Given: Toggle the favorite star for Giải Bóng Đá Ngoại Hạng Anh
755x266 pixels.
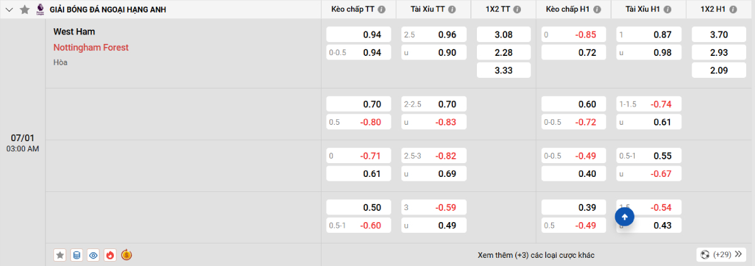Looking at the screenshot, I should coord(25,9).
